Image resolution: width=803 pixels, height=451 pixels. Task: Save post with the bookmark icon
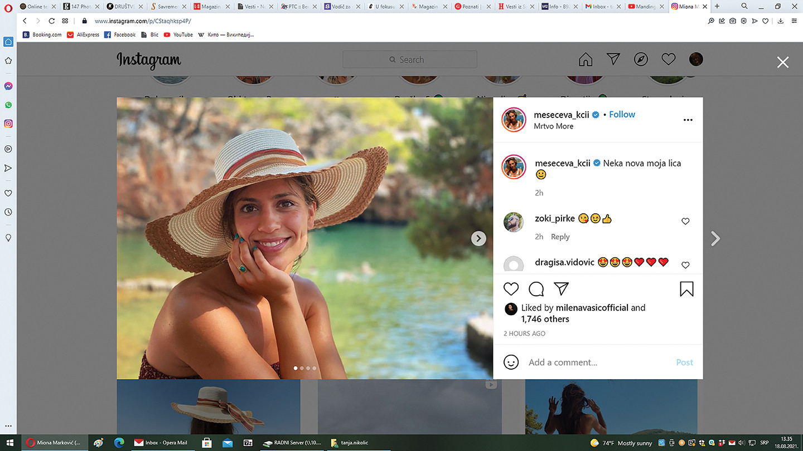(686, 288)
